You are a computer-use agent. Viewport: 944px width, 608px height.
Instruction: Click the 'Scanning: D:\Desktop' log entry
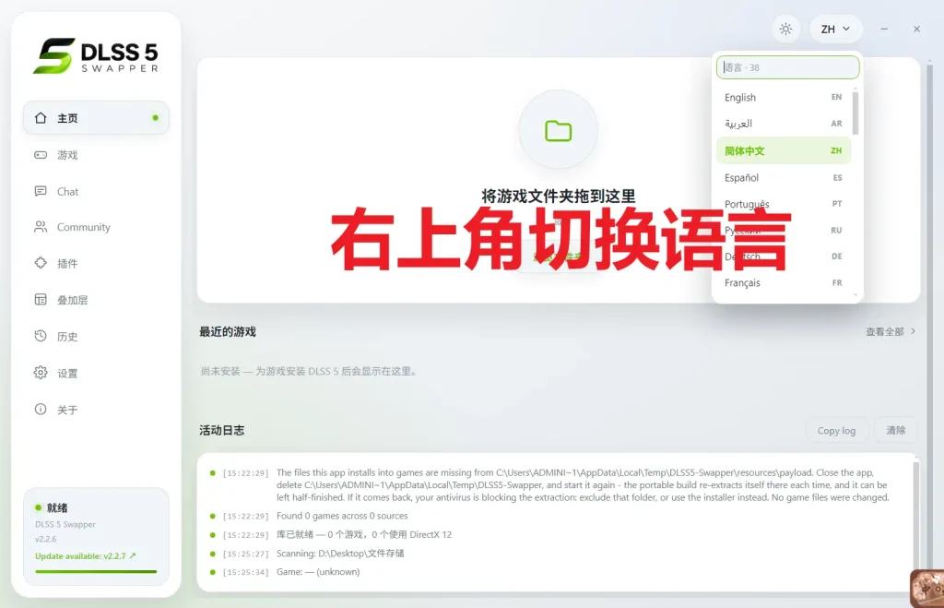click(x=340, y=554)
